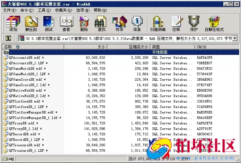The image size is (241, 163).
Task: Open the 帮助(H) menu
Action: 100,10
